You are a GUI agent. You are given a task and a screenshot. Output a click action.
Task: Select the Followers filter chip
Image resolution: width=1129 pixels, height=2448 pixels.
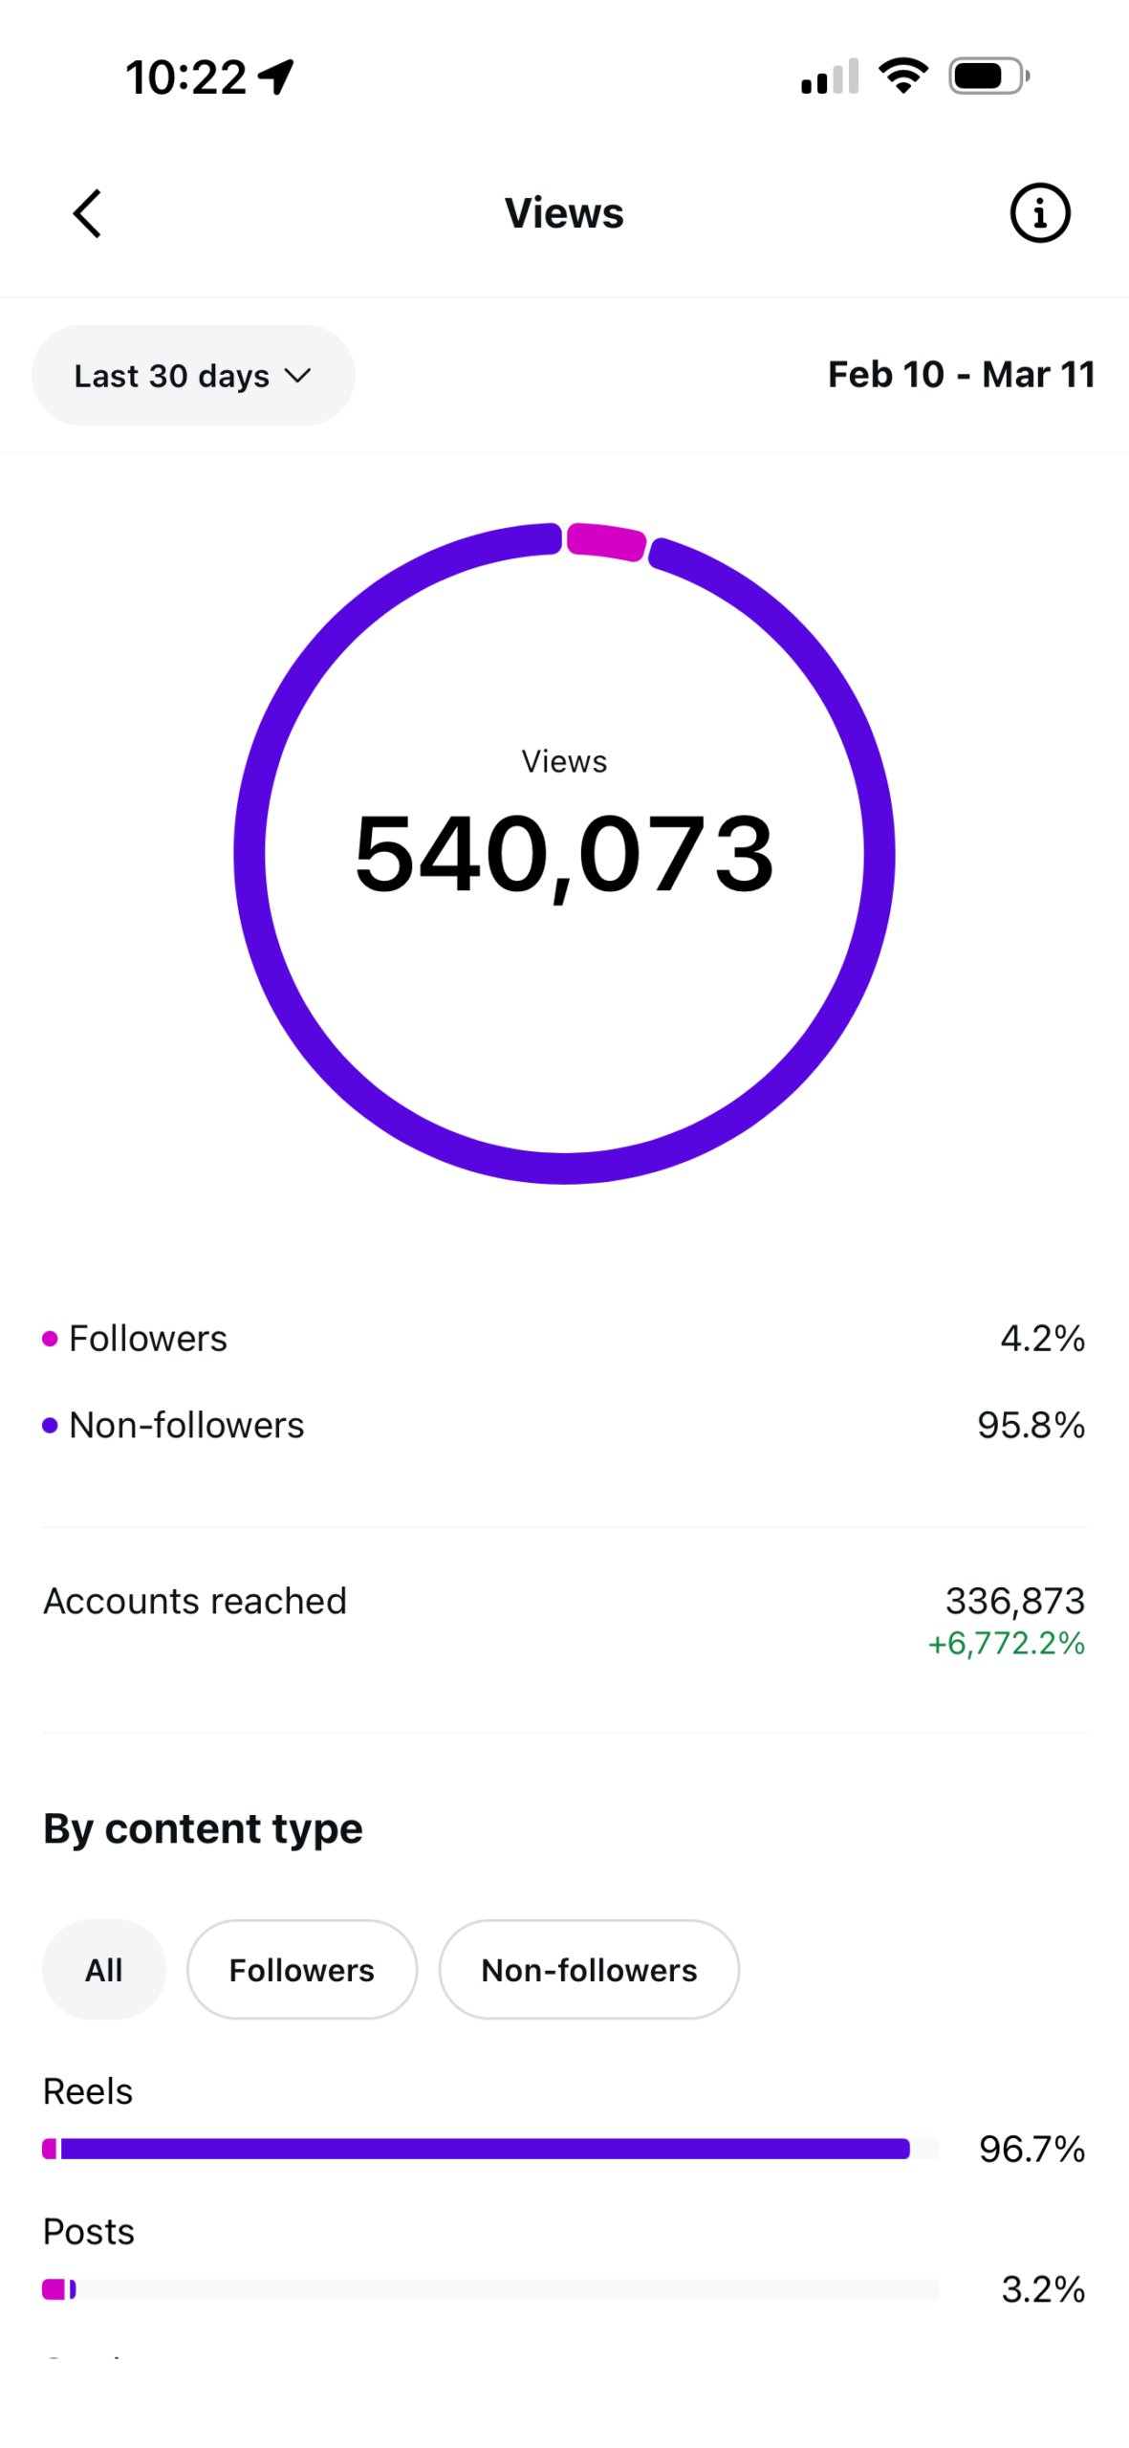302,1969
